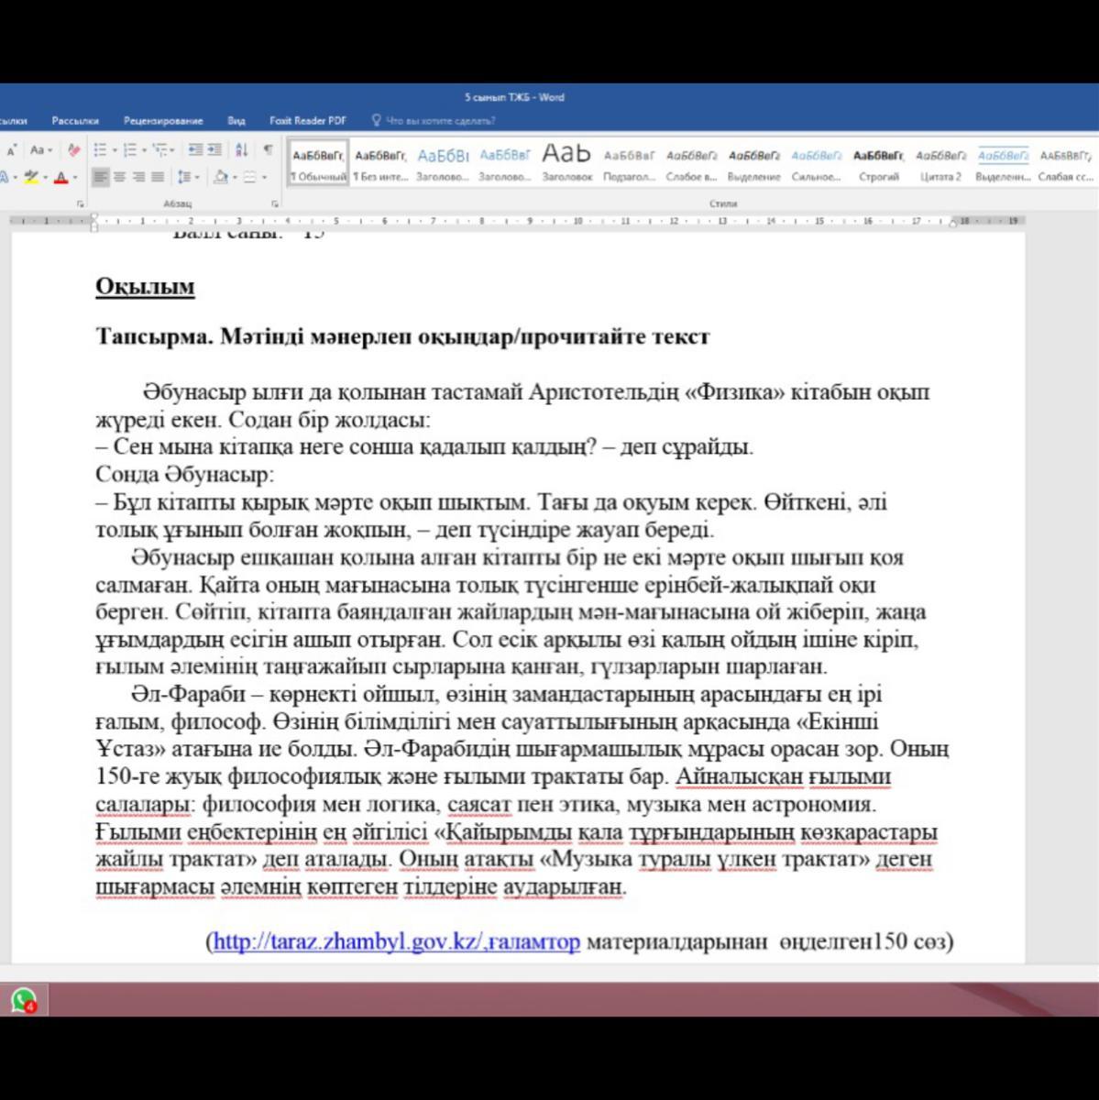Apply the Цитата 2 style
The height and width of the screenshot is (1100, 1099).
point(940,162)
